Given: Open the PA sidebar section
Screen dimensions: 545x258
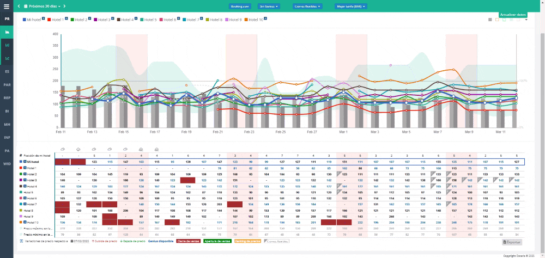Looking at the screenshot, I should 7,151.
